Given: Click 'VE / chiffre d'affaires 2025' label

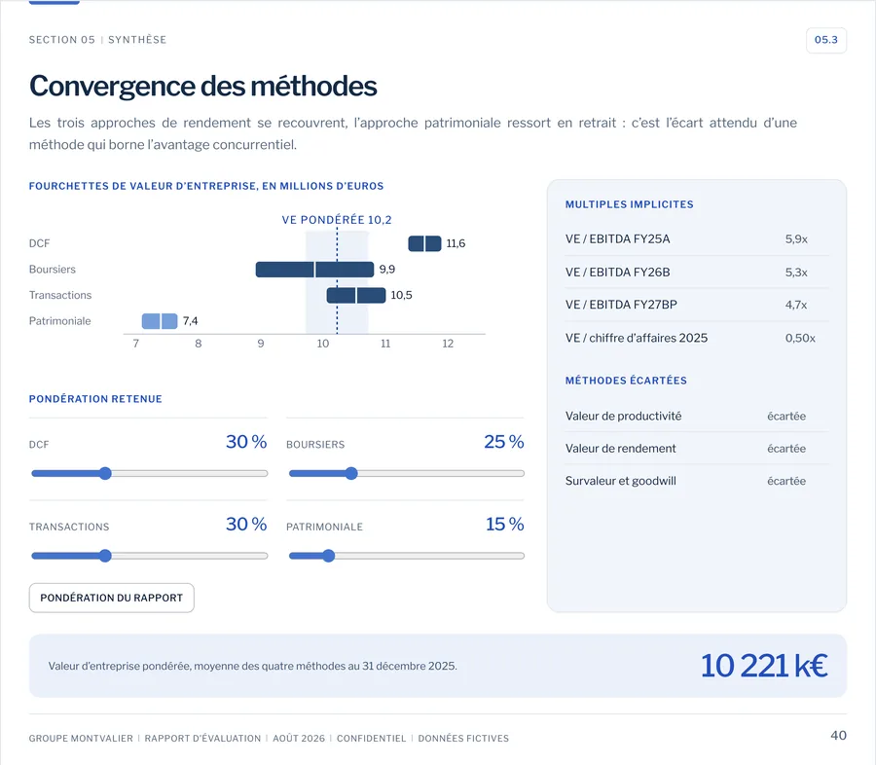Looking at the screenshot, I should 637,338.
